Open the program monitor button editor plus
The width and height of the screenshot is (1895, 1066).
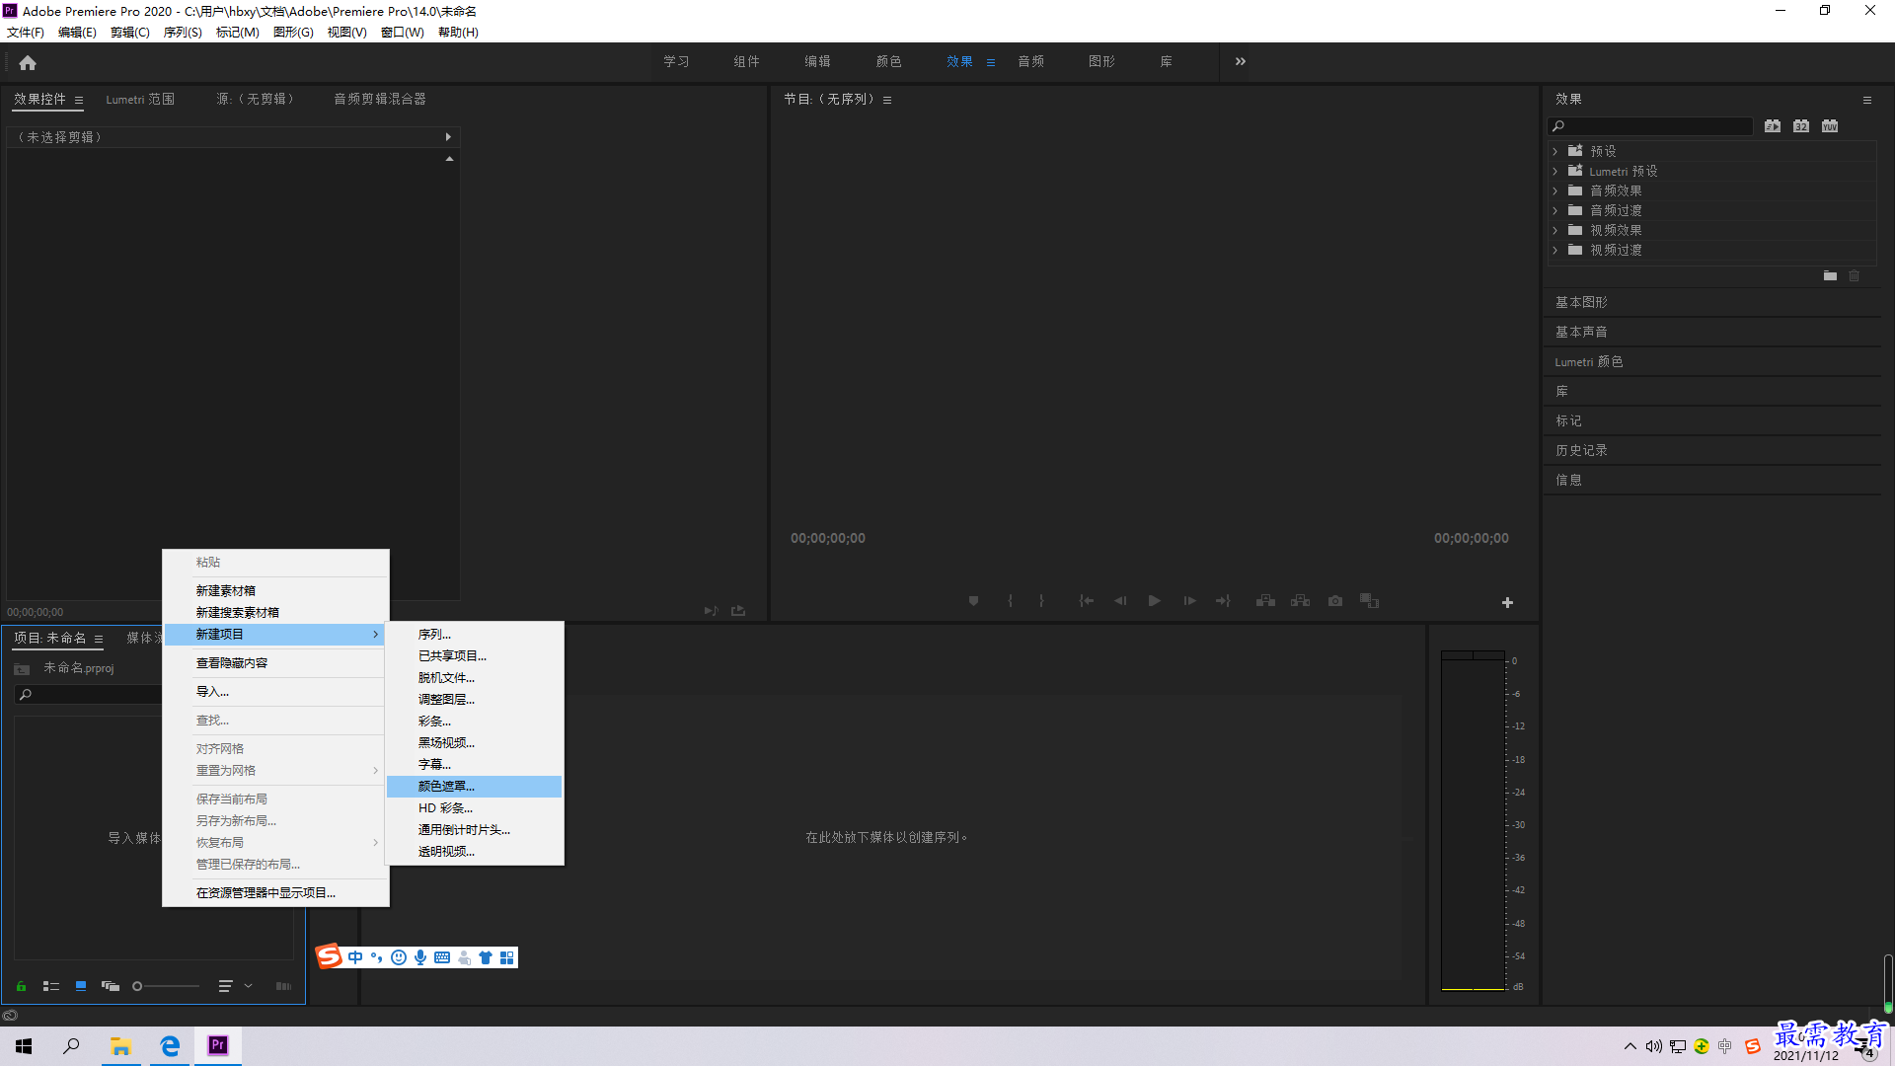pyautogui.click(x=1507, y=602)
